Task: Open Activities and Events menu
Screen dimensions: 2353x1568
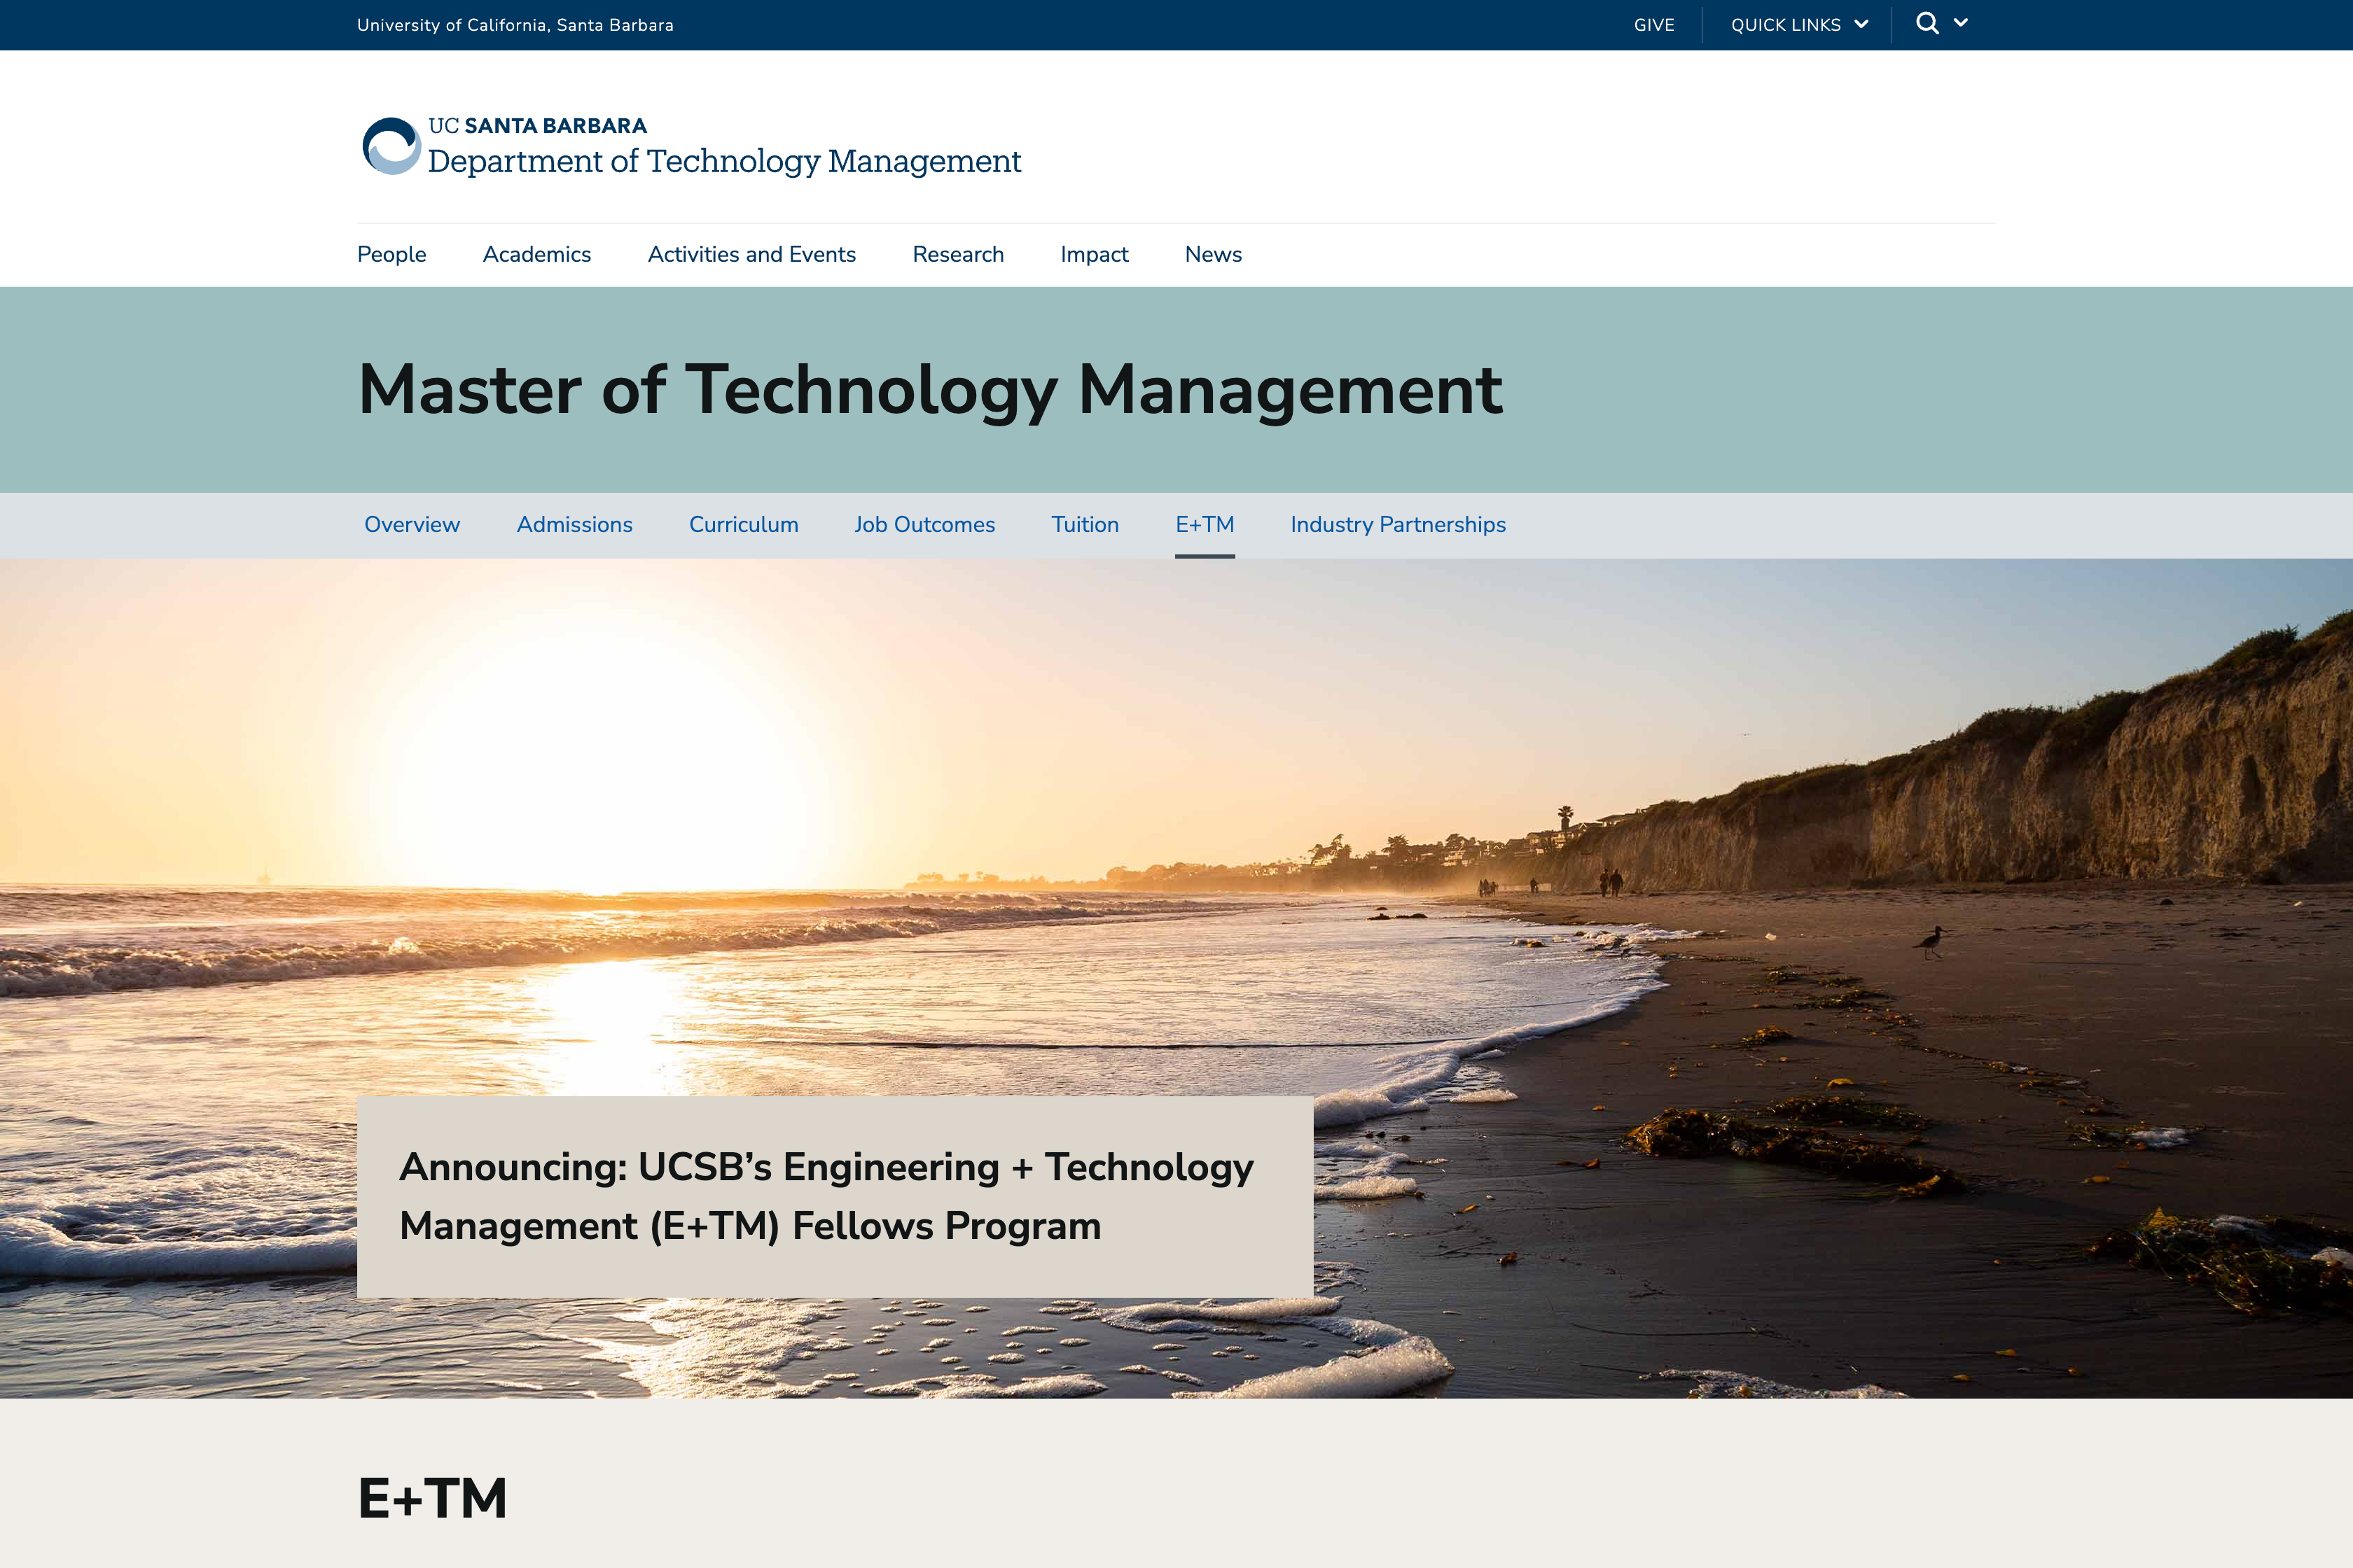Action: point(751,254)
